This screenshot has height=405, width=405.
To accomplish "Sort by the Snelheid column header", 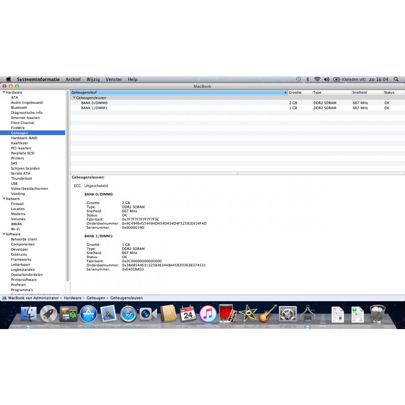I will click(367, 92).
